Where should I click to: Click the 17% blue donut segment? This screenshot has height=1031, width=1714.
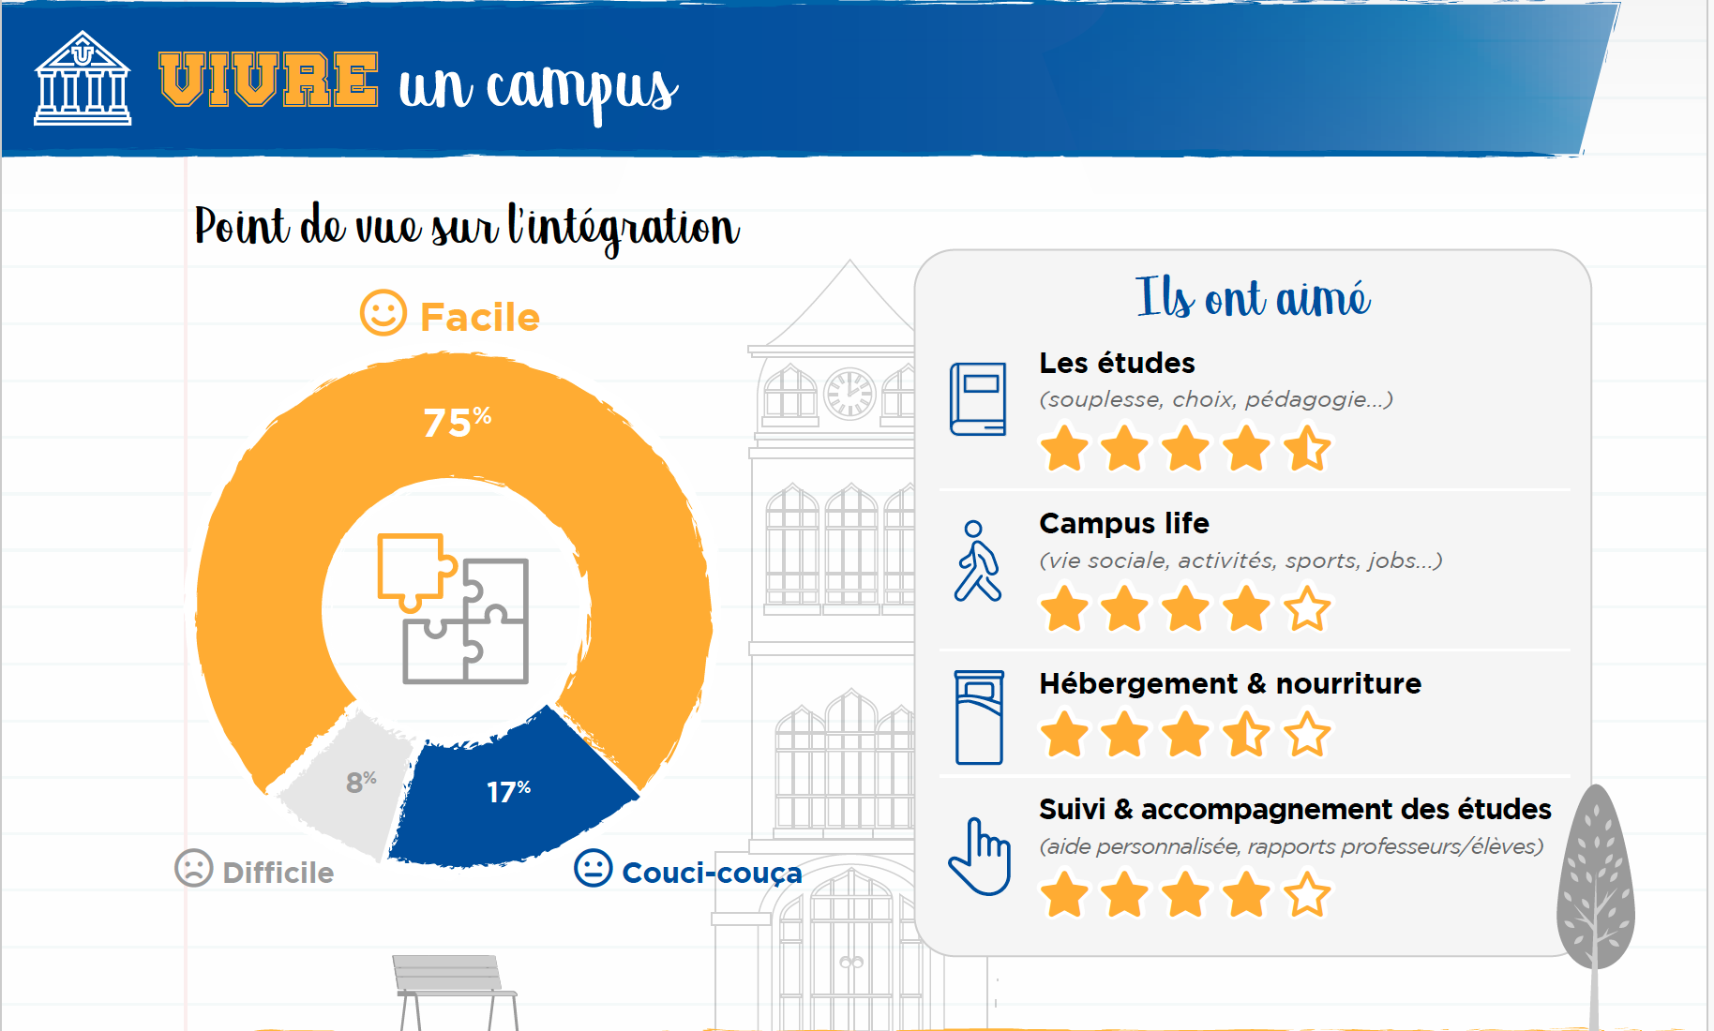(511, 792)
